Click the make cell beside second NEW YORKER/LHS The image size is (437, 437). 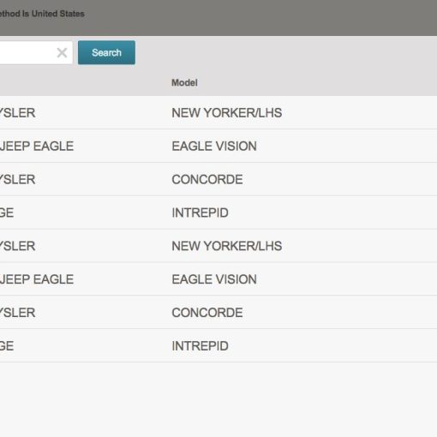click(17, 246)
